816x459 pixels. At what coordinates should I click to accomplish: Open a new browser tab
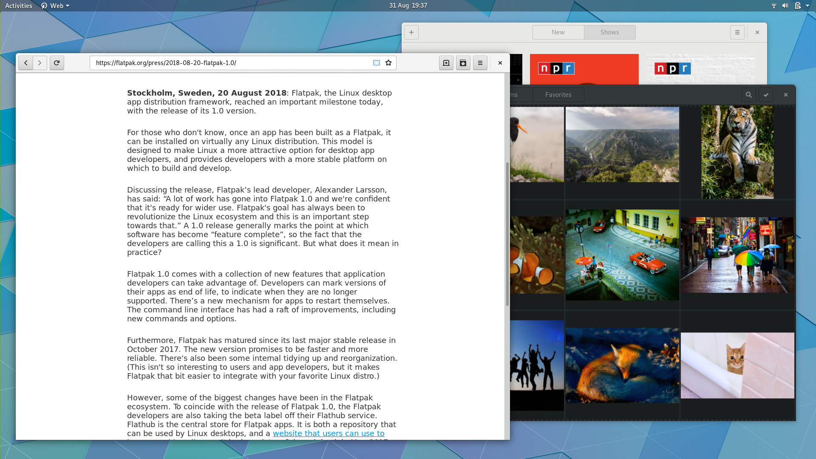coord(446,63)
